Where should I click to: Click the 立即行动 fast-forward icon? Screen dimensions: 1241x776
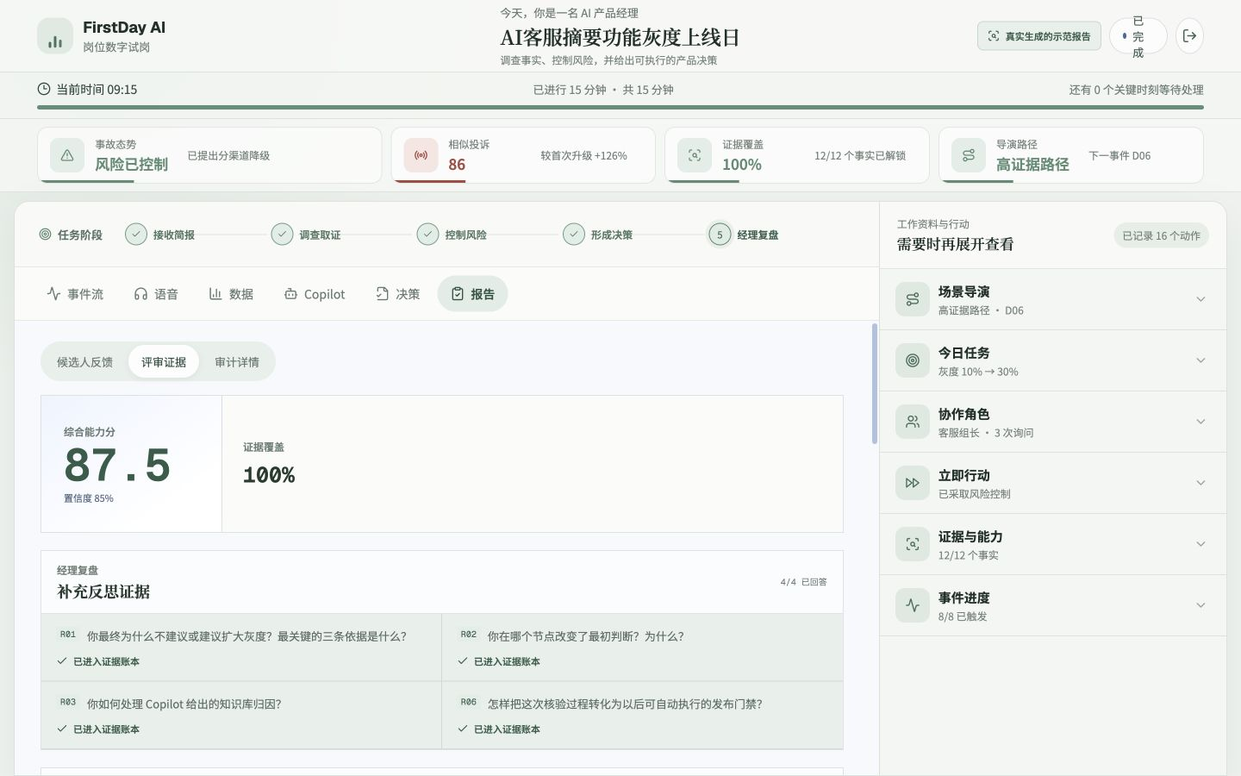pyautogui.click(x=913, y=483)
